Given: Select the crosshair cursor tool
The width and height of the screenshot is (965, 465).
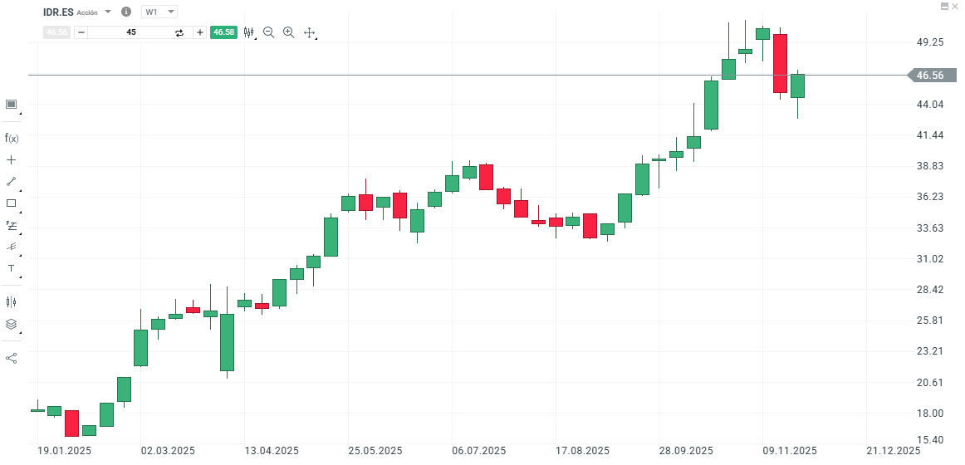Looking at the screenshot, I should pos(12,159).
